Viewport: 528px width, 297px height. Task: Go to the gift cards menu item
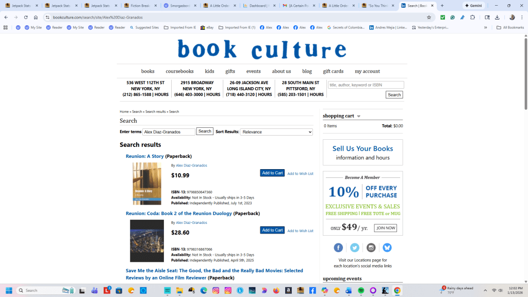click(333, 71)
